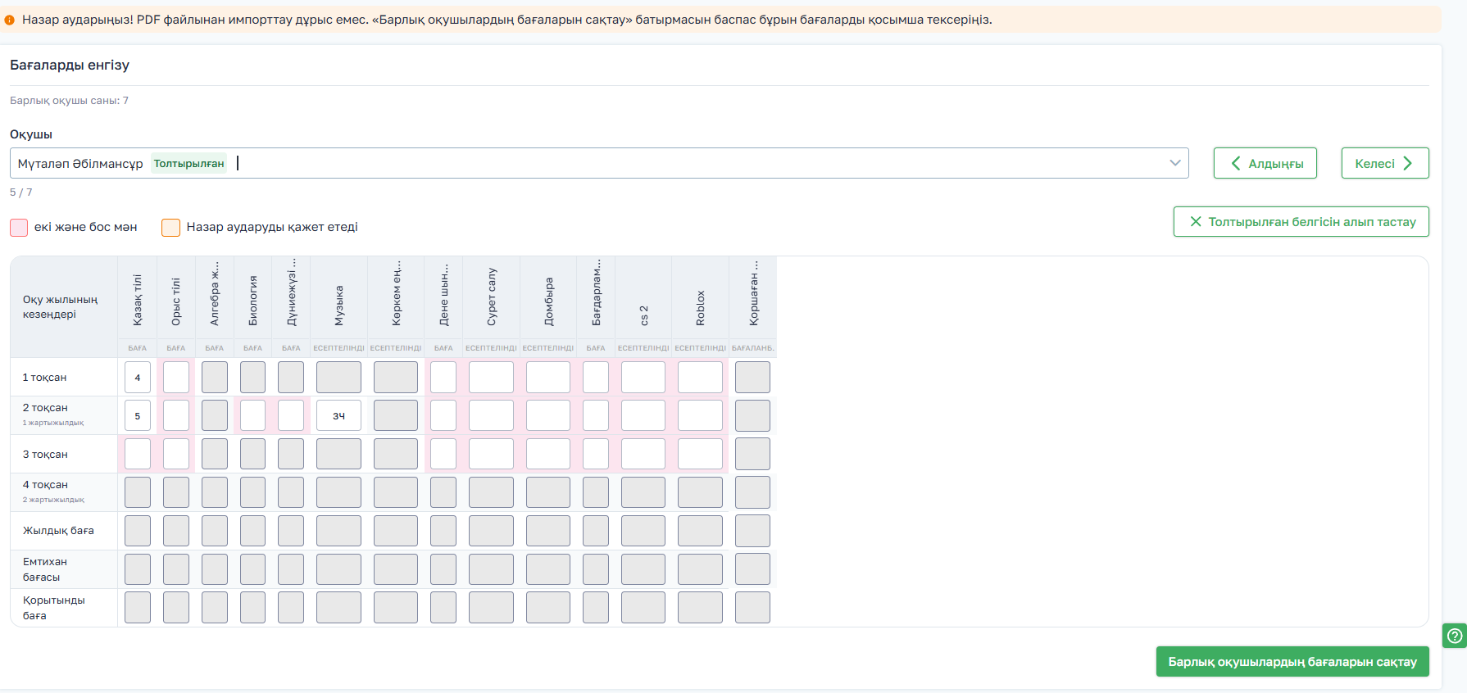This screenshot has width=1467, height=693.
Task: Save grades with Барлық оқушылардың бағаларын сақтау
Action: [x=1292, y=662]
